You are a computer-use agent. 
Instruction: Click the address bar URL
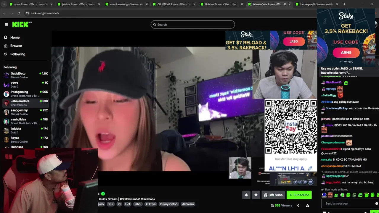click(x=45, y=13)
